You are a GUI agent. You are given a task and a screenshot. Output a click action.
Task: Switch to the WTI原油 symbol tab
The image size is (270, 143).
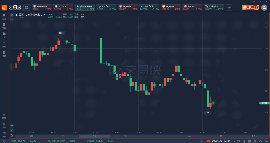(63, 8)
